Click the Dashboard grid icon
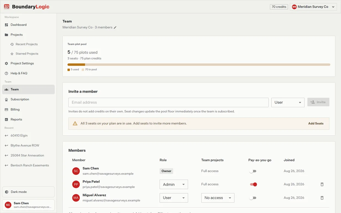Image resolution: width=341 pixels, height=213 pixels. pyautogui.click(x=6, y=25)
